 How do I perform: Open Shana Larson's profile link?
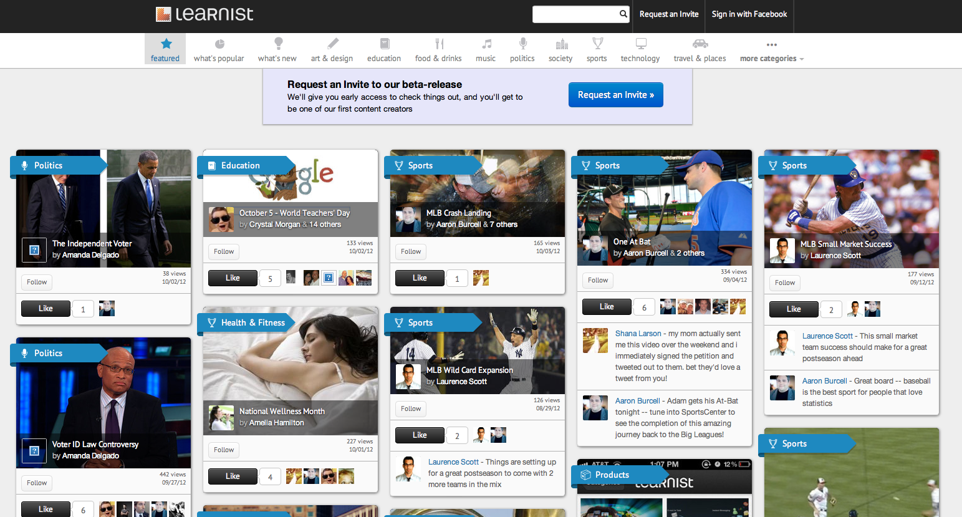[x=638, y=334]
